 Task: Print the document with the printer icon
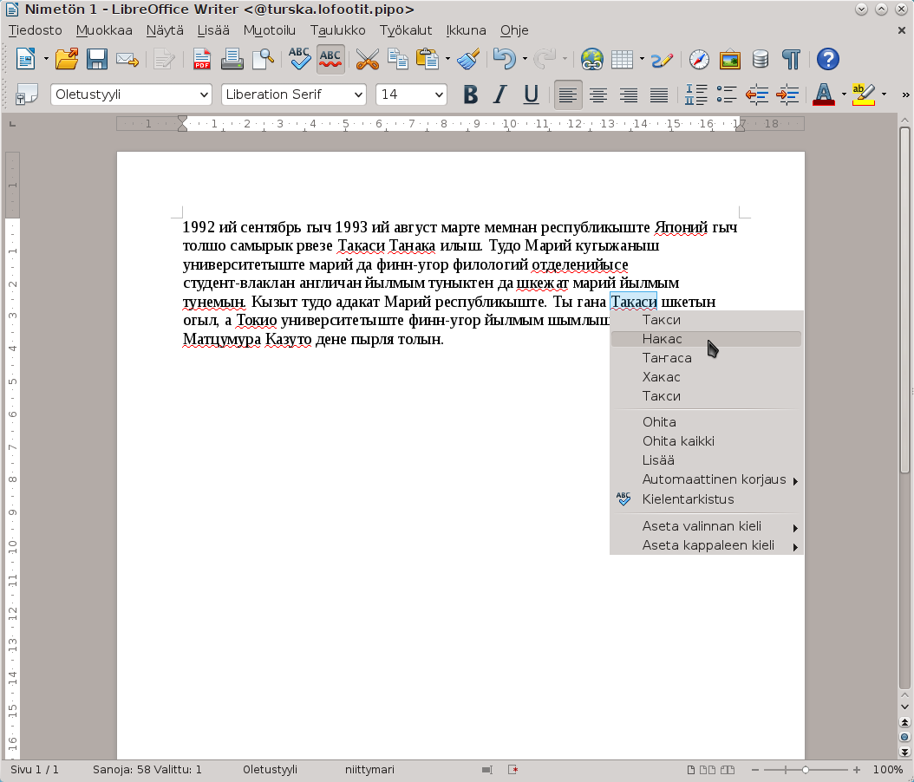(x=232, y=60)
